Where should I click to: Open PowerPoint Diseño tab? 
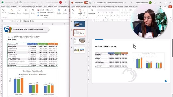click(94, 7)
